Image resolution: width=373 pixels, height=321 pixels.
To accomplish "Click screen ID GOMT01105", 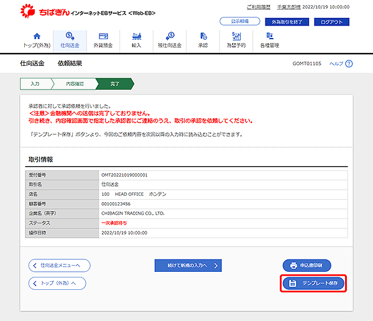I will [307, 63].
